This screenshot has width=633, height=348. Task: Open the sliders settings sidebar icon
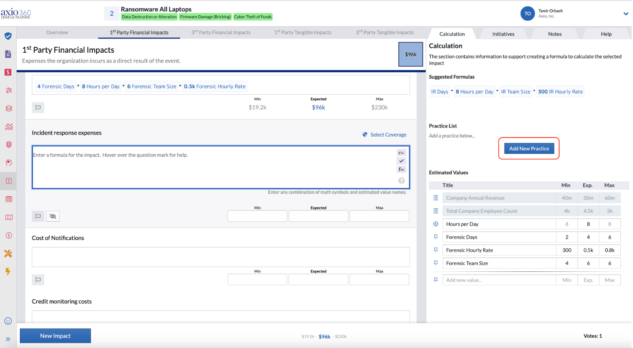[x=9, y=90]
